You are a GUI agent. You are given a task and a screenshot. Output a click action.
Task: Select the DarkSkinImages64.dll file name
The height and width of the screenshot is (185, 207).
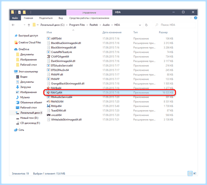pyautogui.click(x=63, y=61)
